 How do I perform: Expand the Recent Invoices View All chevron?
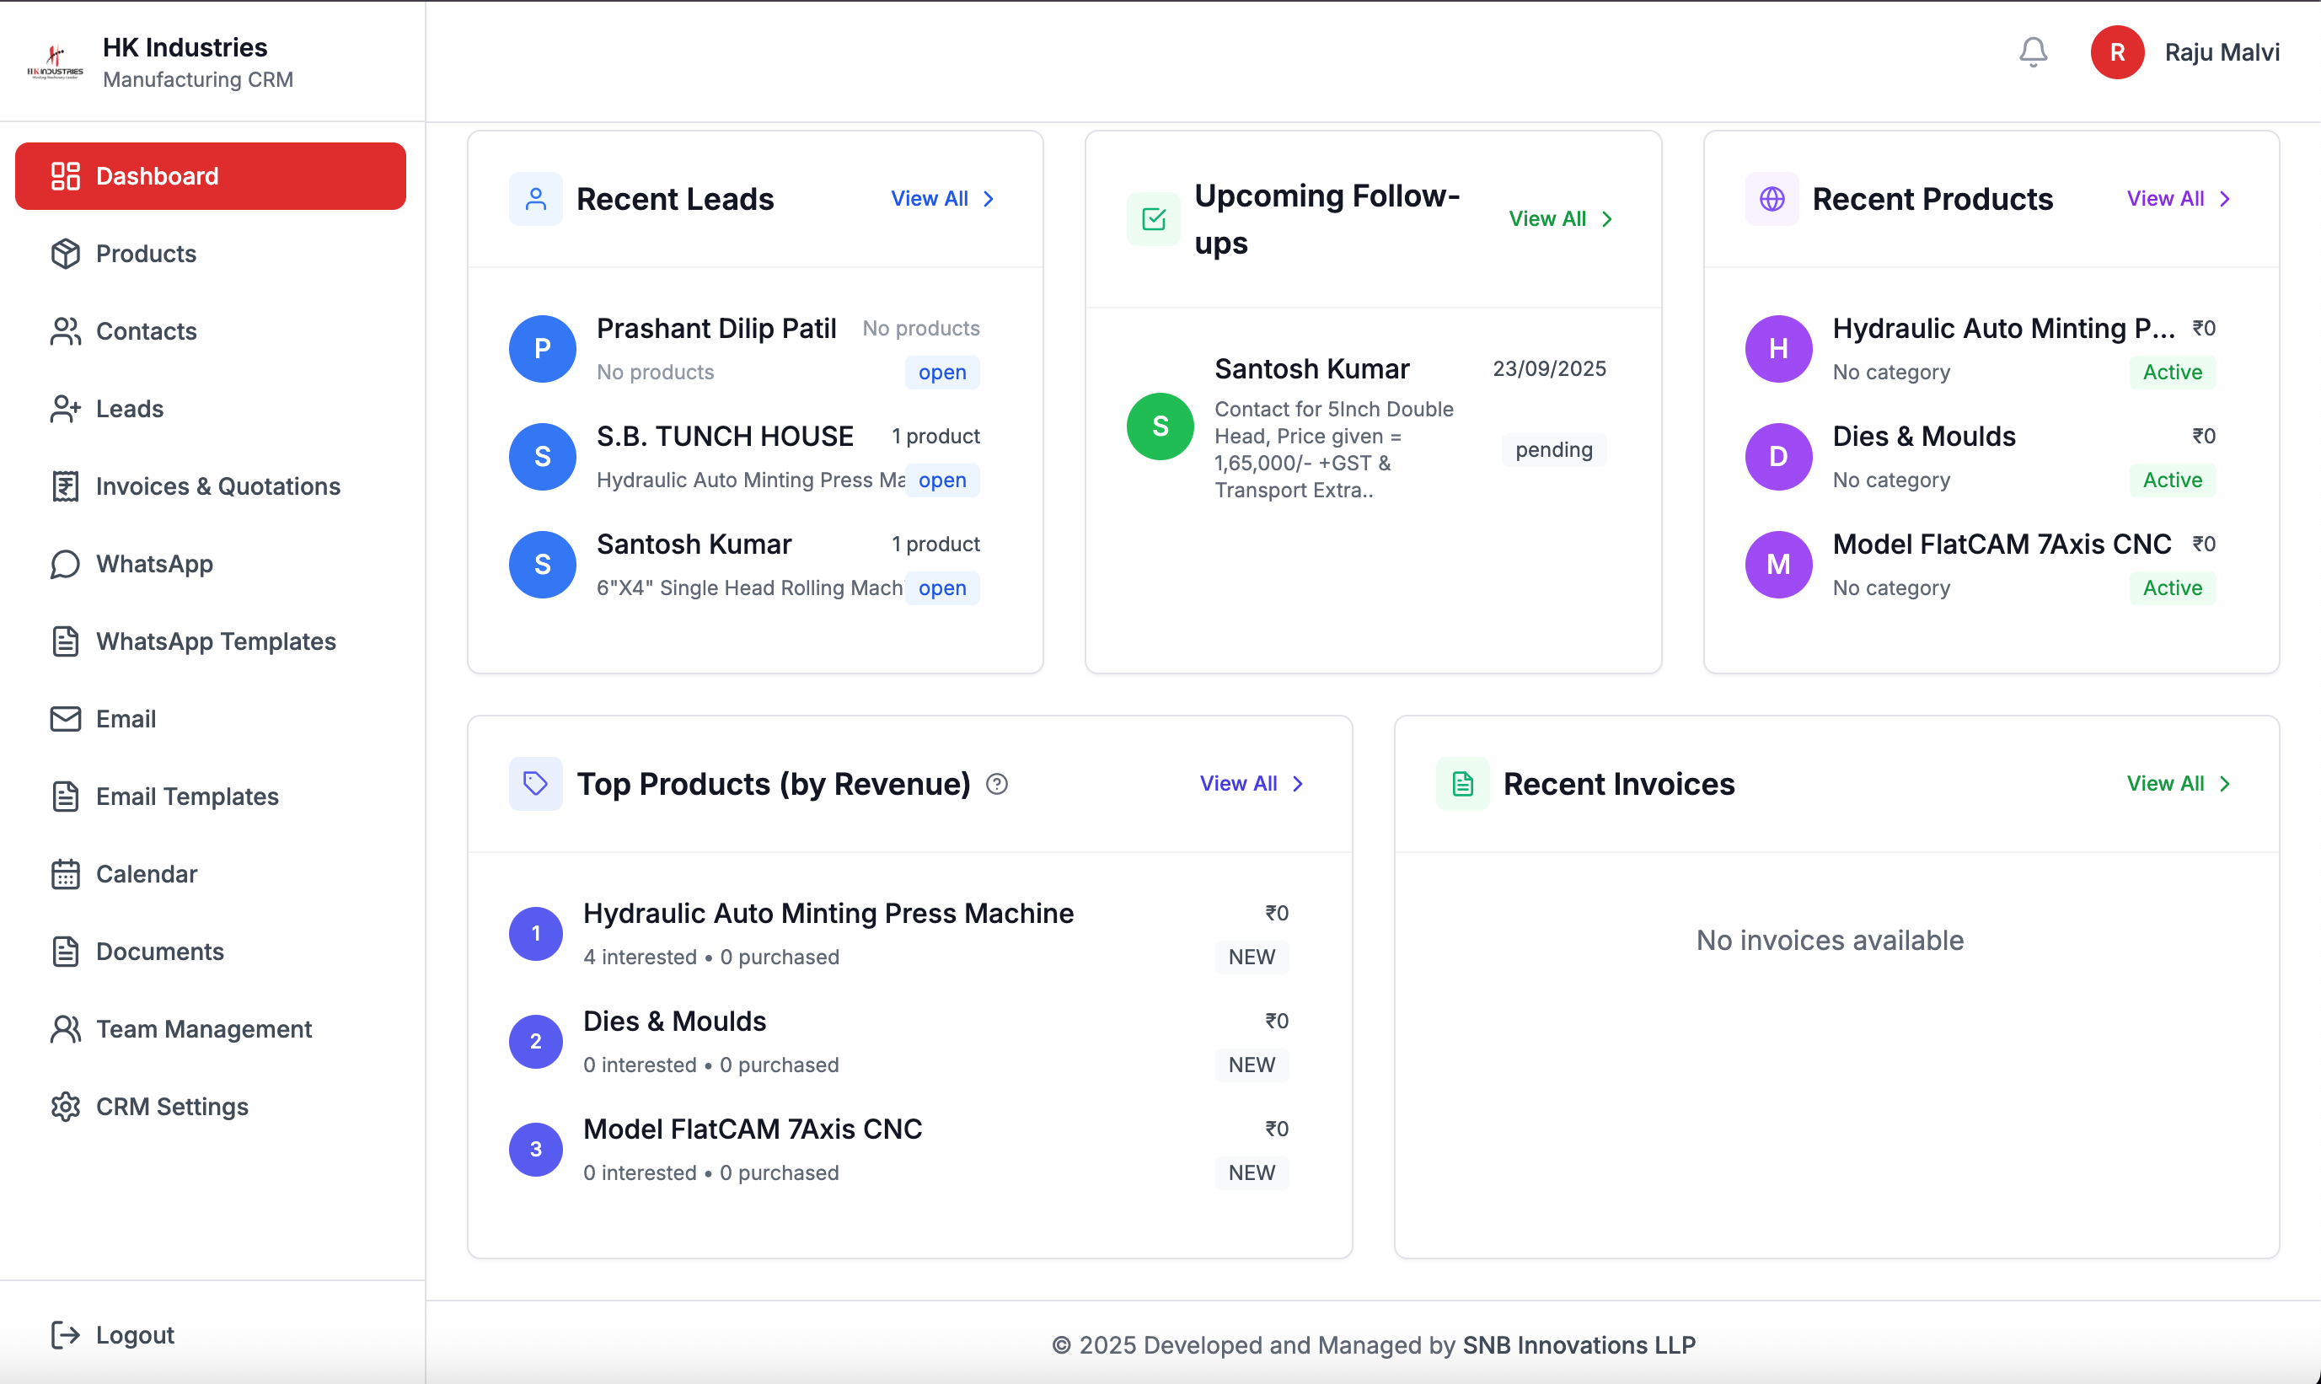[x=2225, y=783]
